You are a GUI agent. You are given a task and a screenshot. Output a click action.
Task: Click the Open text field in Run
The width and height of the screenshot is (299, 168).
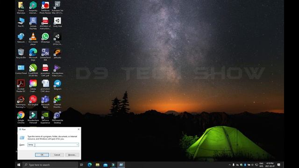point(53,145)
